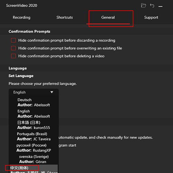The width and height of the screenshot is (173, 173).
Task: Enable hiding prompt before discarding a recording
Action: [13, 40]
